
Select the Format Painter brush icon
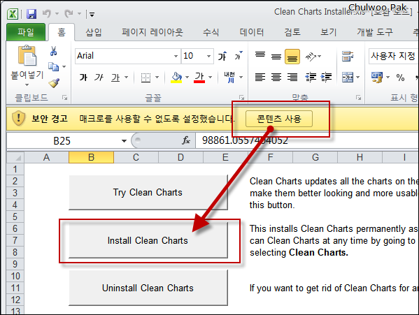point(54,83)
